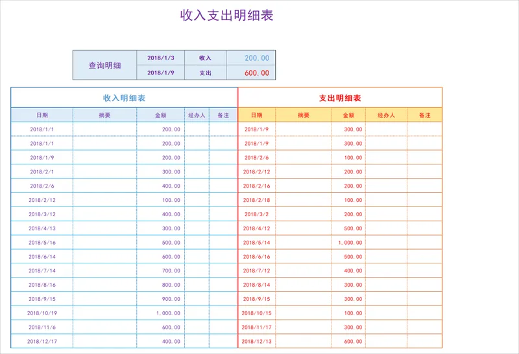This screenshot has width=519, height=354.
Task: Select expense amount in 2018/4/12 row
Action: [x=348, y=228]
